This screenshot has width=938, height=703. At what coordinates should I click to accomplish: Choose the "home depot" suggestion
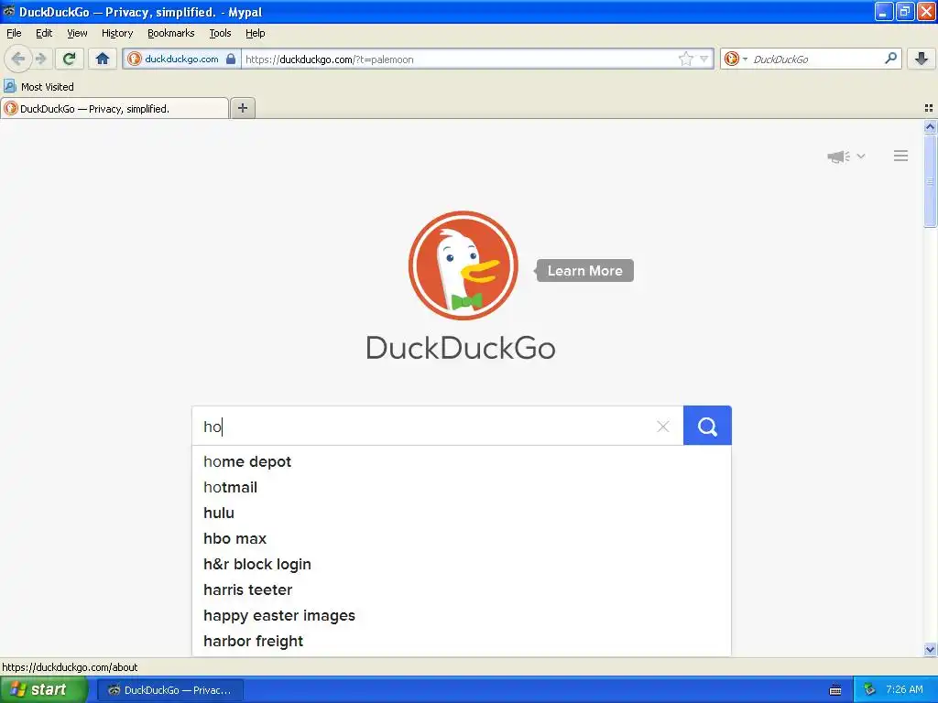[462, 461]
